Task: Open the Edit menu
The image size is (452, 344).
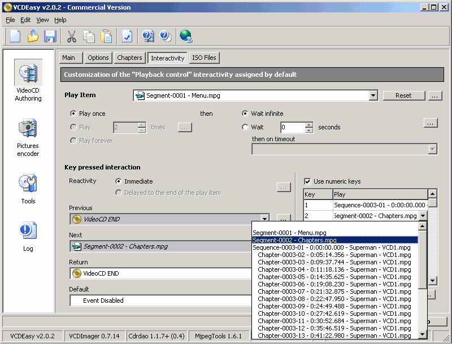Action: (25, 20)
